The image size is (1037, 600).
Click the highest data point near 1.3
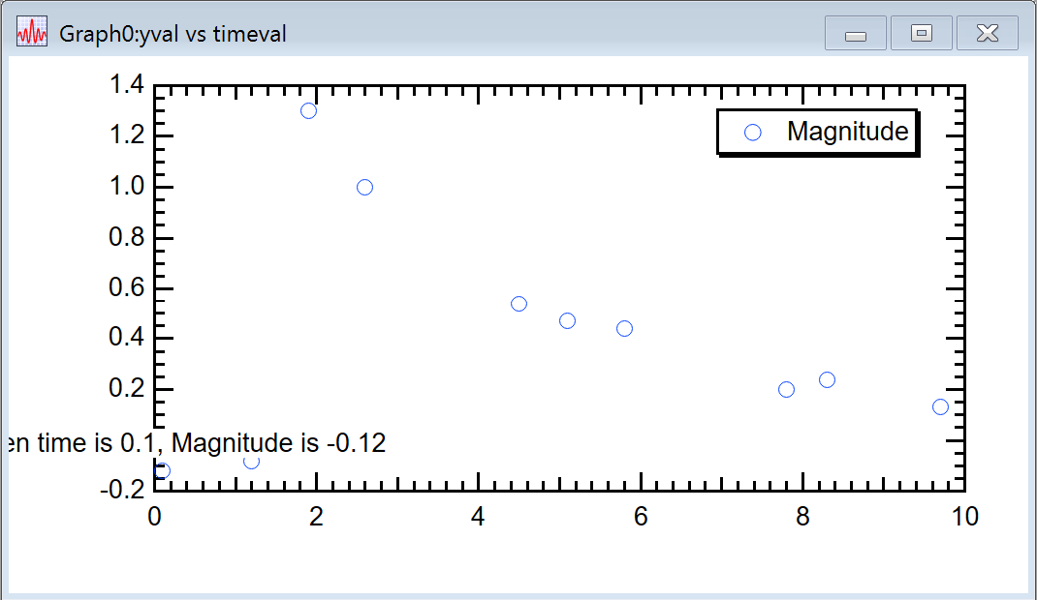pos(308,110)
